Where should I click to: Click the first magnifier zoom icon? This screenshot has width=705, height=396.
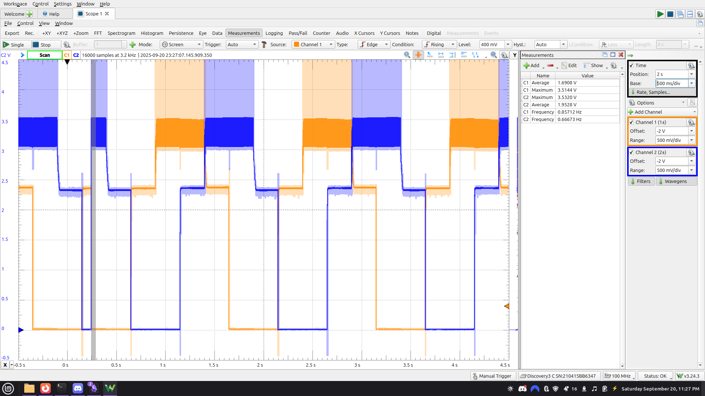pos(407,55)
